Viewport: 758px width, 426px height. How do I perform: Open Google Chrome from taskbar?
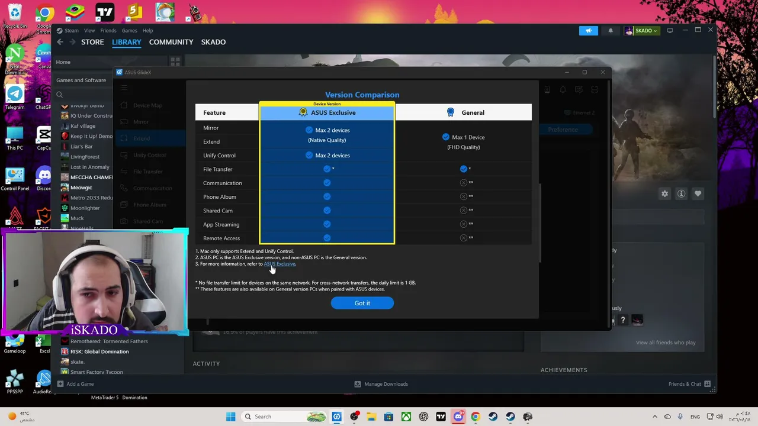tap(475, 417)
